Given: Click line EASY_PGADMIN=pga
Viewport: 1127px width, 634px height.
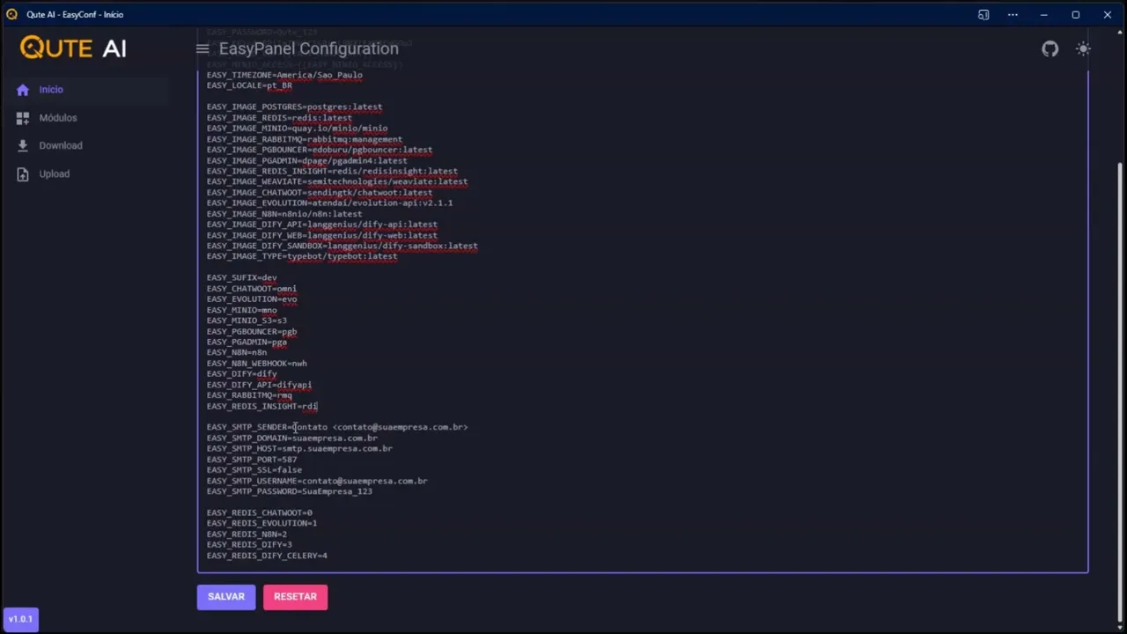Looking at the screenshot, I should pyautogui.click(x=247, y=342).
